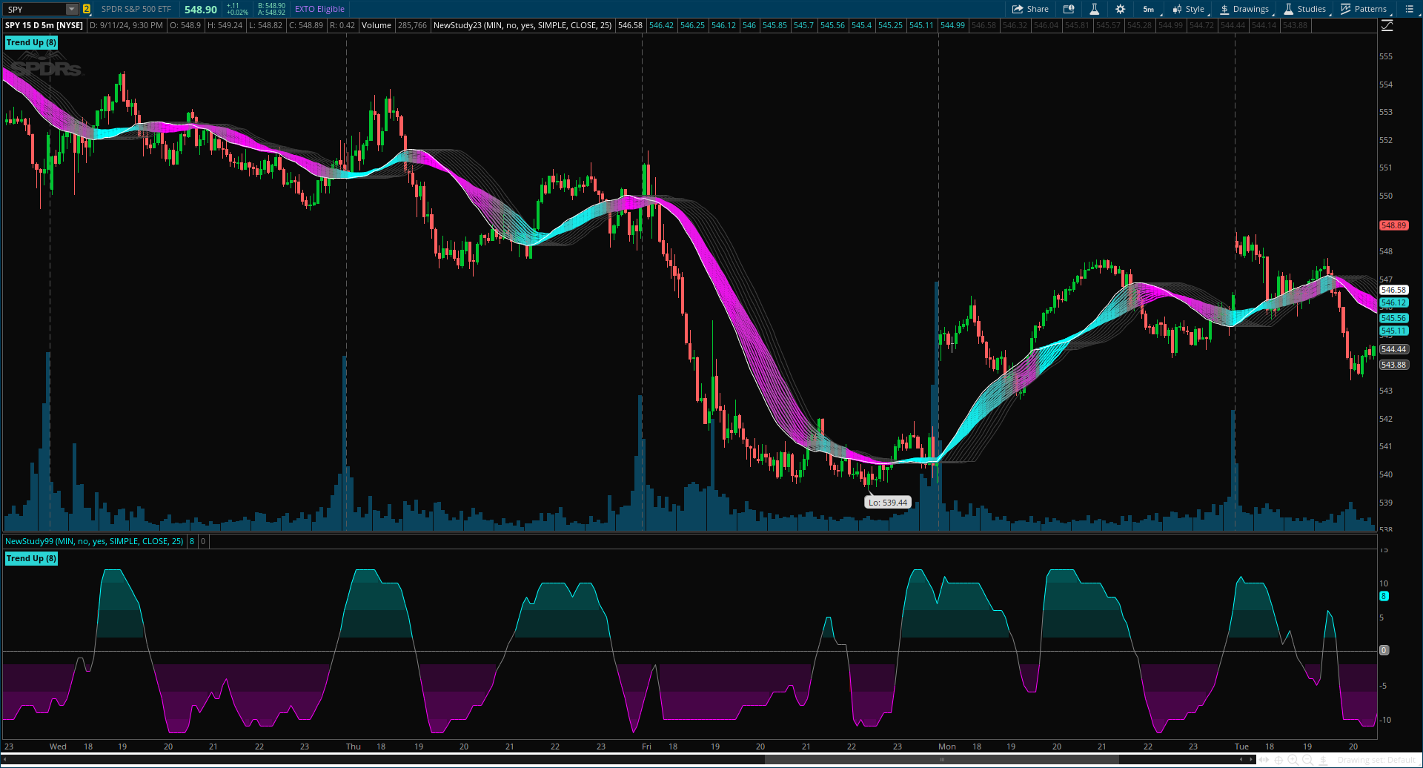Click the C: 548.89 close value

(x=306, y=25)
